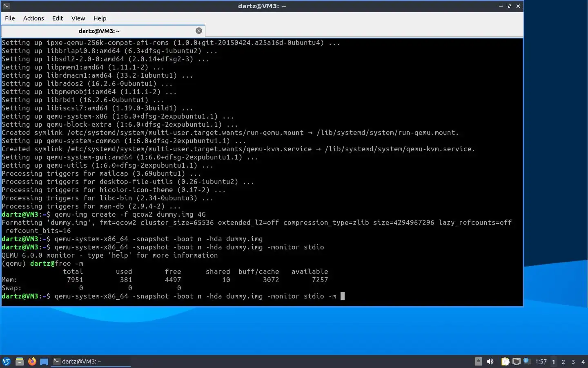Open the File menu
The width and height of the screenshot is (588, 368).
coord(10,18)
